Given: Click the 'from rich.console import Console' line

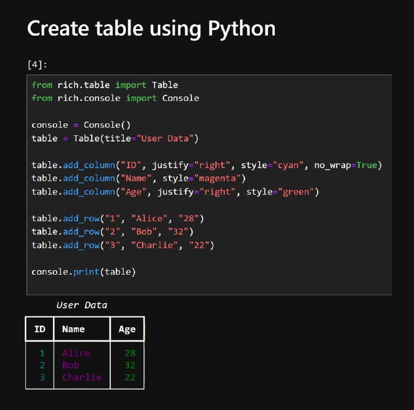Looking at the screenshot, I should (115, 98).
